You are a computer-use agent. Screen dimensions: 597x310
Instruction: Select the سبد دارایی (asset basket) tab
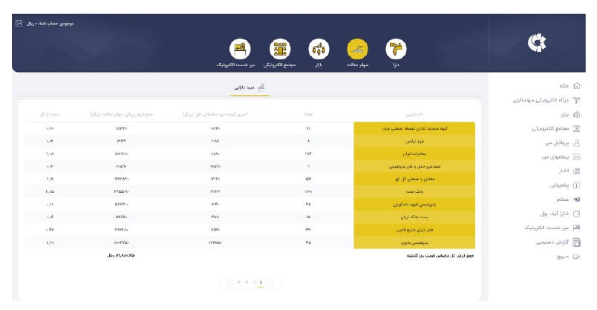[x=249, y=88]
